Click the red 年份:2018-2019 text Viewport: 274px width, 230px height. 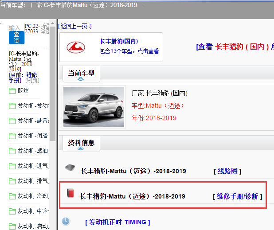(x=154, y=118)
